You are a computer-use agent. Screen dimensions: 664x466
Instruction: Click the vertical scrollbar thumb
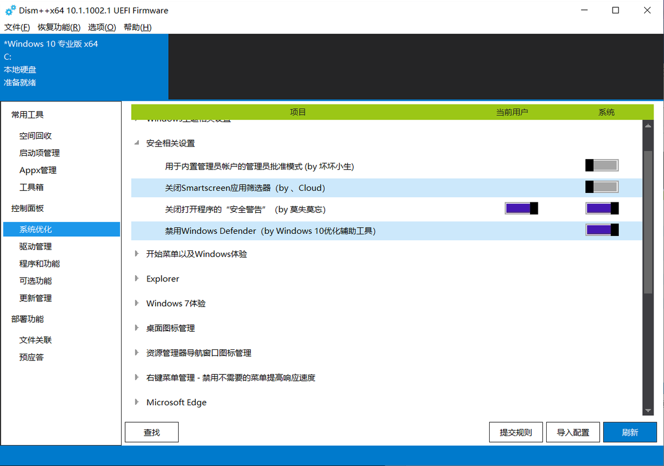tap(648, 221)
